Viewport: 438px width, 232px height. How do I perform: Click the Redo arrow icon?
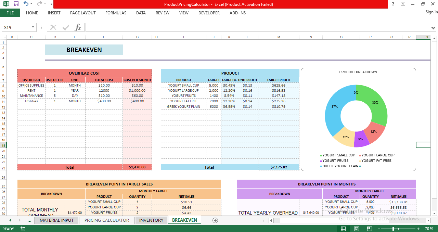[39, 4]
